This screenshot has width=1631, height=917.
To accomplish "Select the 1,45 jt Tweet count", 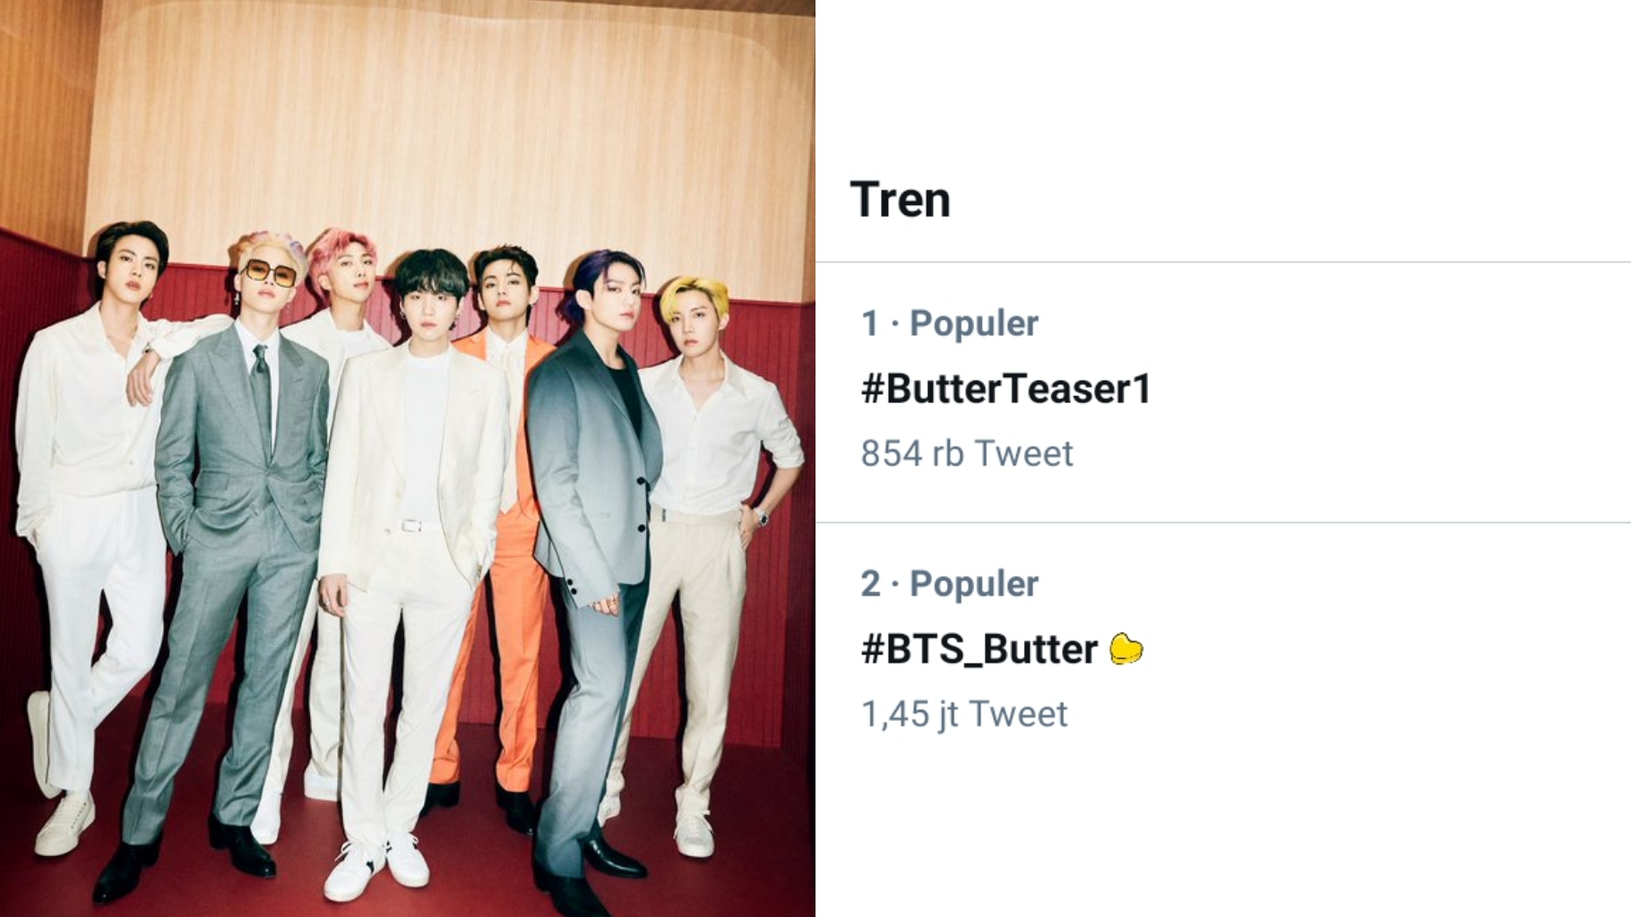I will (x=963, y=714).
